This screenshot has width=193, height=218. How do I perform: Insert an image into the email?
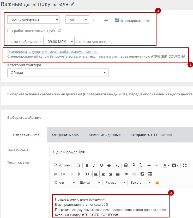coord(142,174)
